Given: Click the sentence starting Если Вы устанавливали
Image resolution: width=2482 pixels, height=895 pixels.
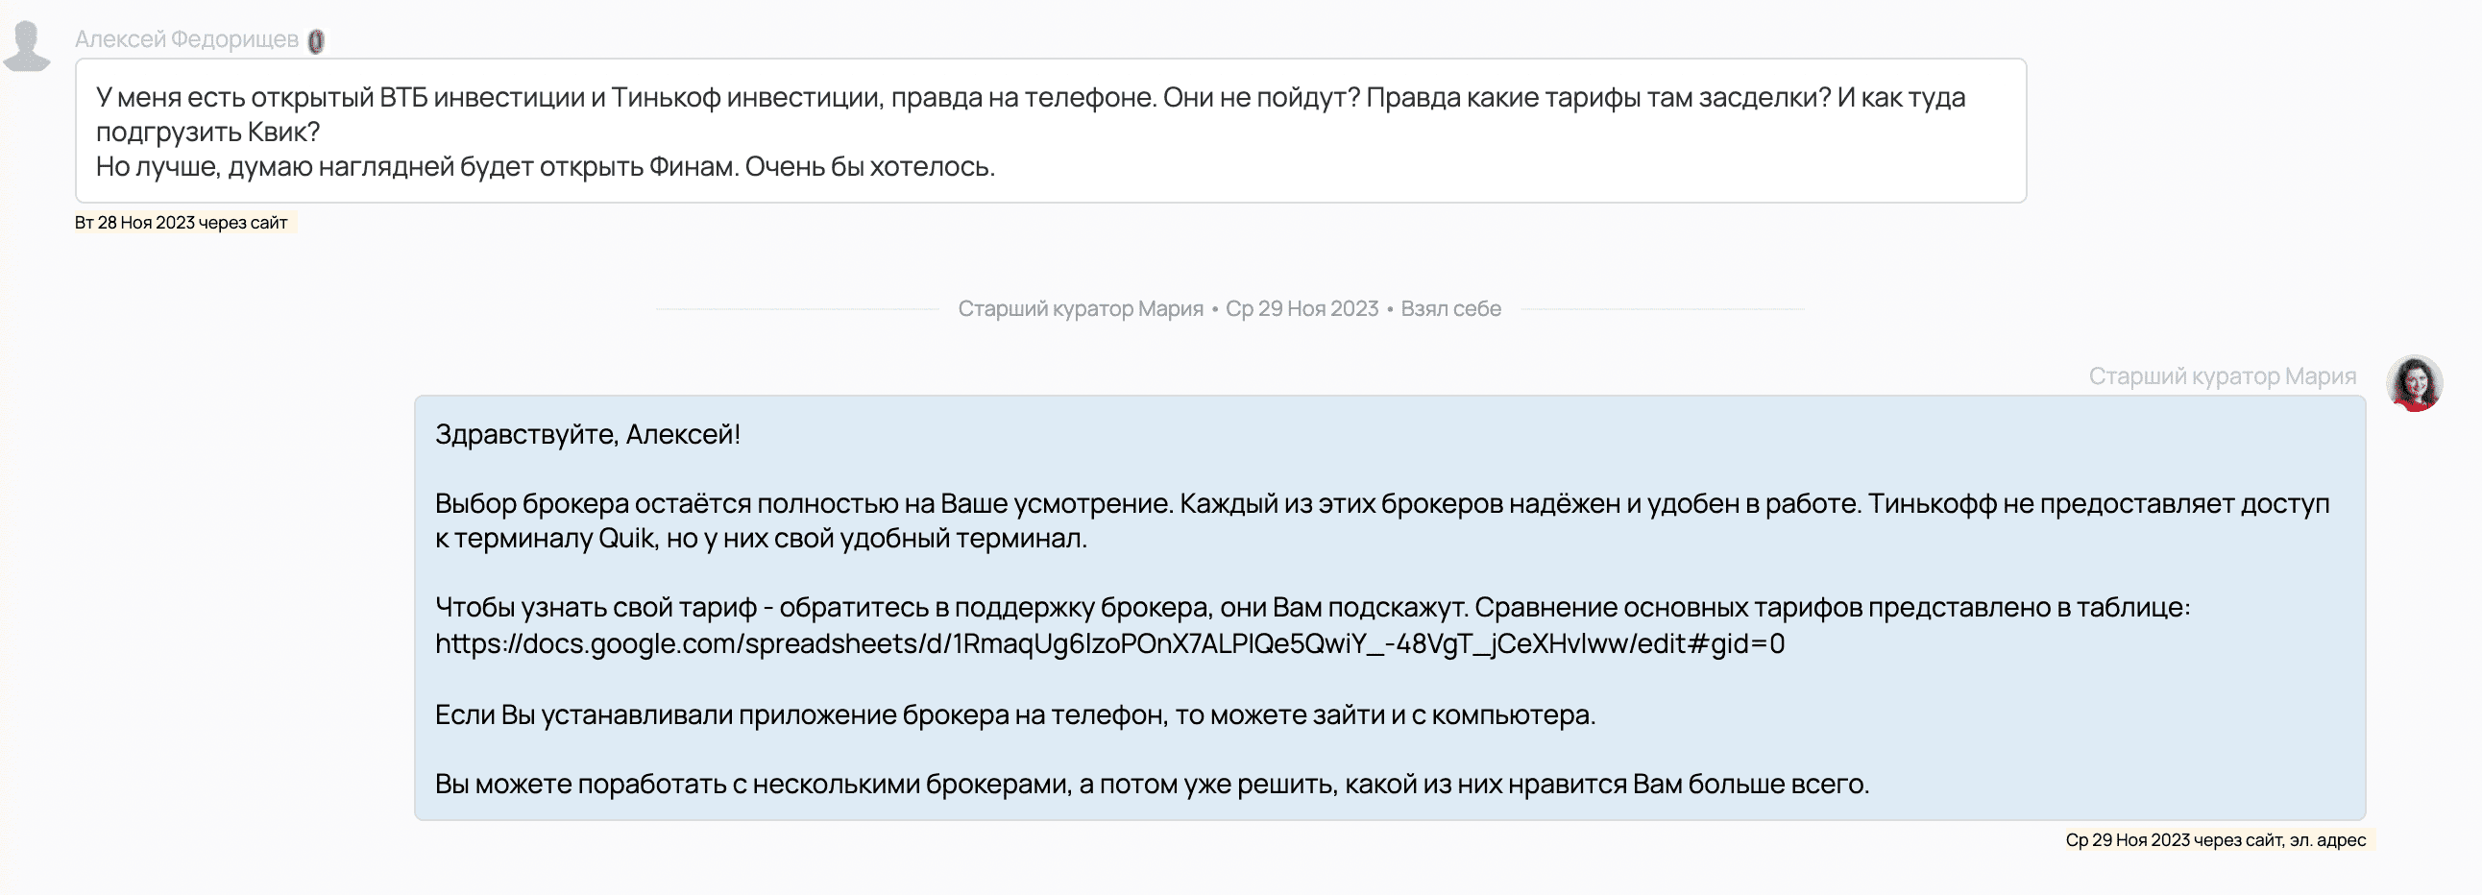Looking at the screenshot, I should 1014,714.
